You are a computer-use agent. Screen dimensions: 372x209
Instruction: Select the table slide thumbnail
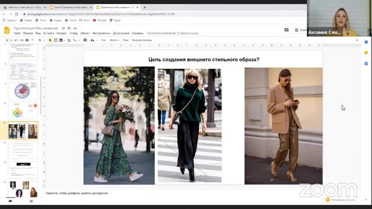click(x=23, y=71)
